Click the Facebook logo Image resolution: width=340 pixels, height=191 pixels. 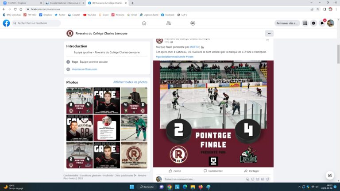click(6, 23)
